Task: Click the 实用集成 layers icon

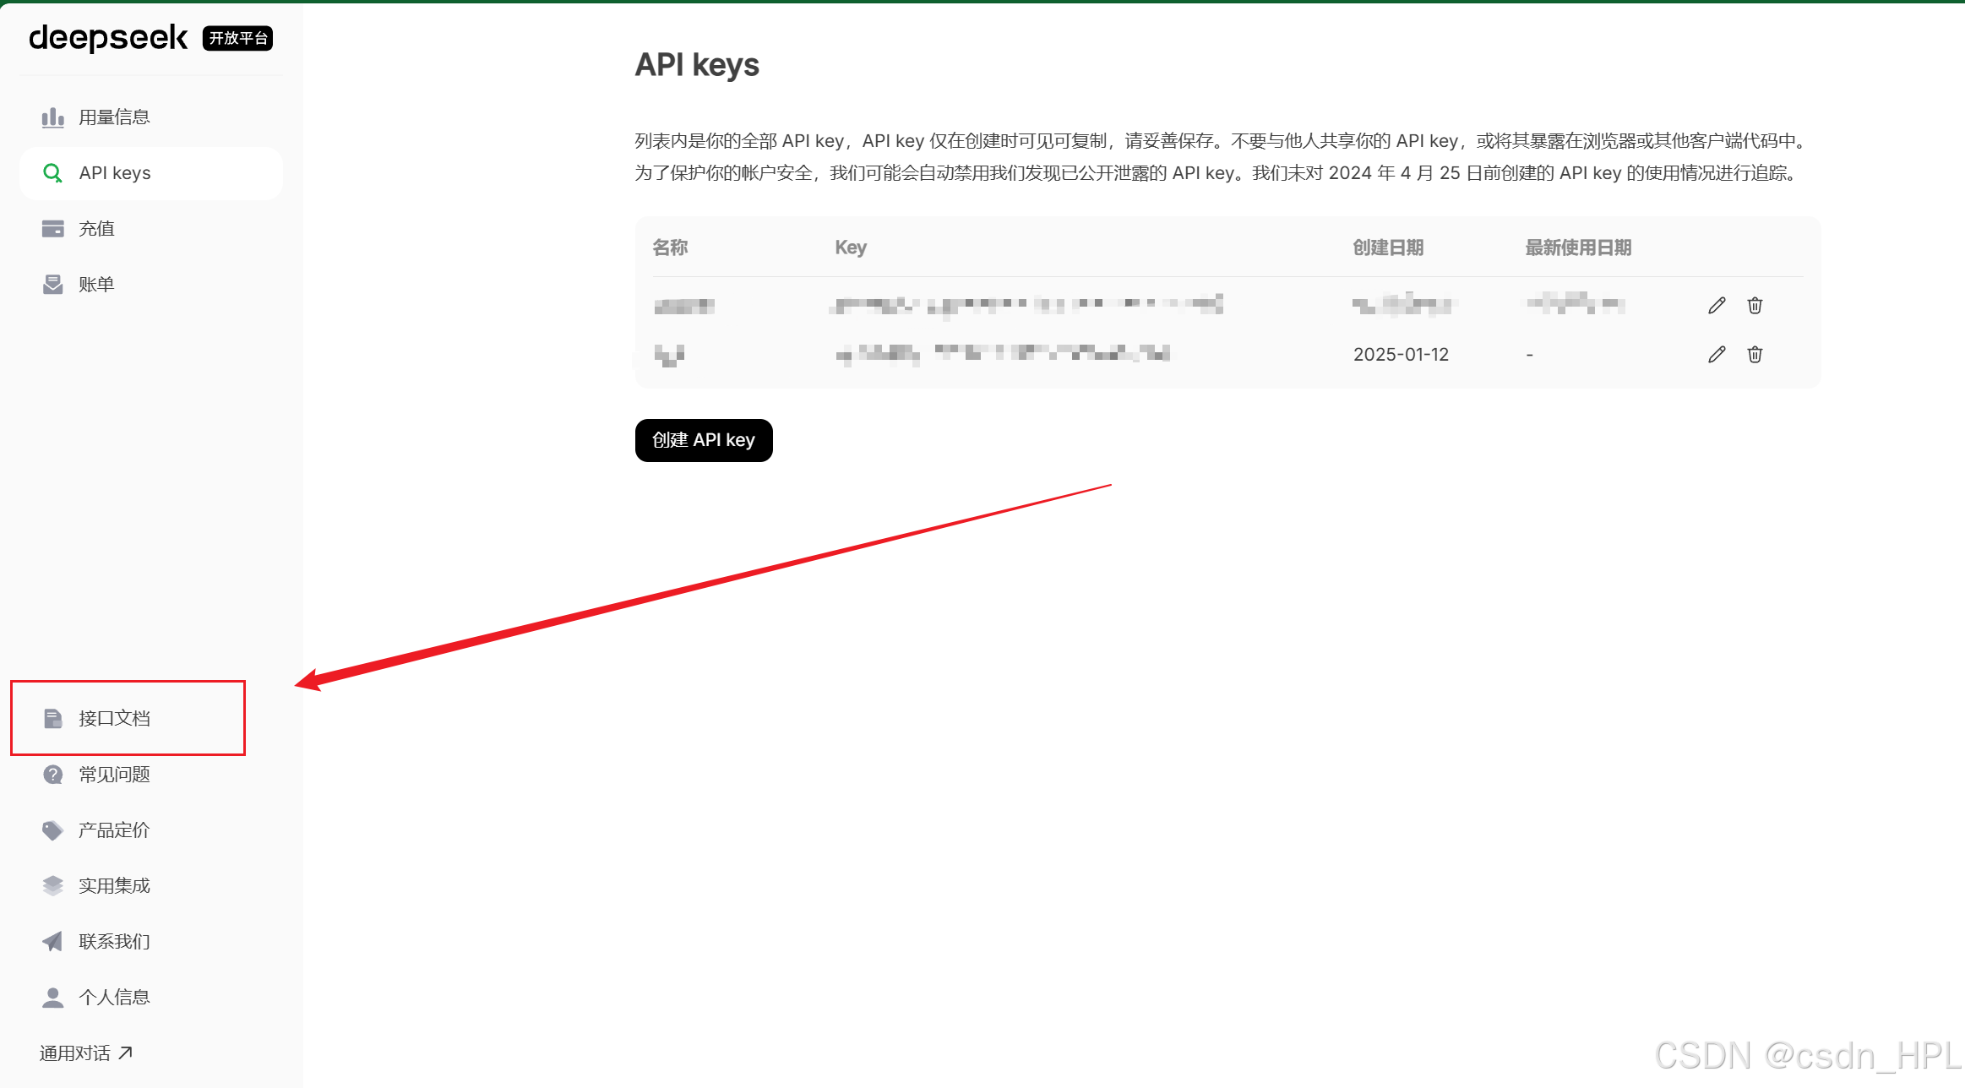Action: (x=52, y=886)
